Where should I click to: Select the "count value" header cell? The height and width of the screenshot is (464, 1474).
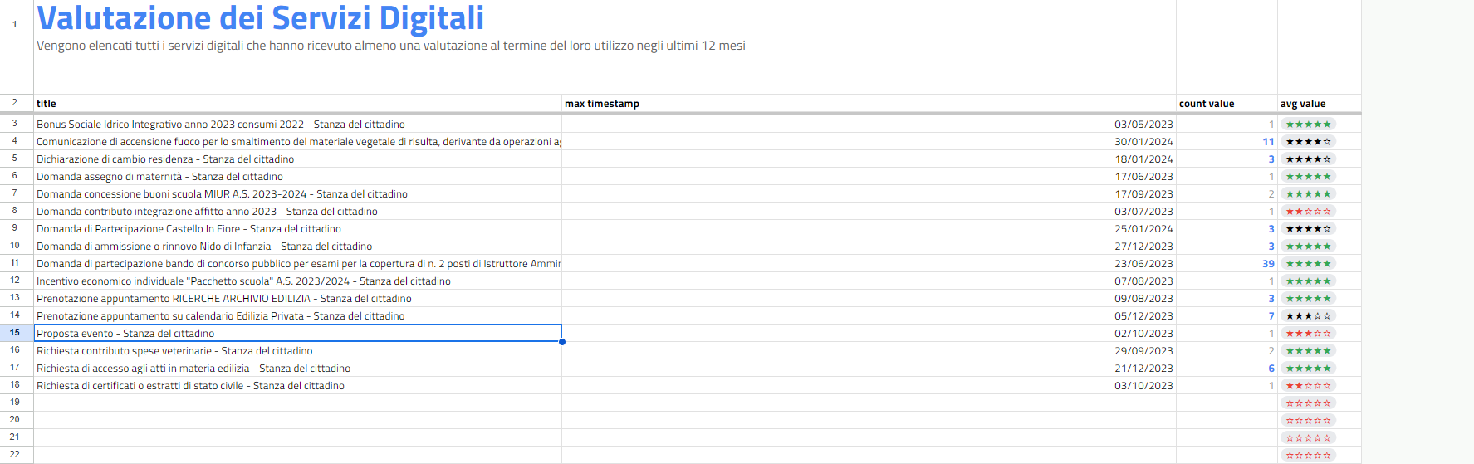pyautogui.click(x=1226, y=104)
